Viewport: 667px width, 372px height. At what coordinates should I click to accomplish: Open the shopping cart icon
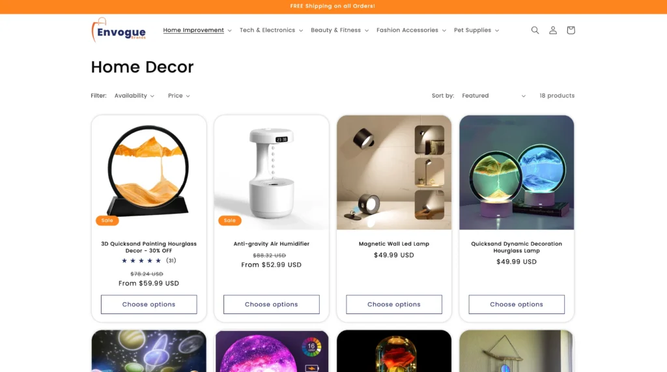click(571, 30)
